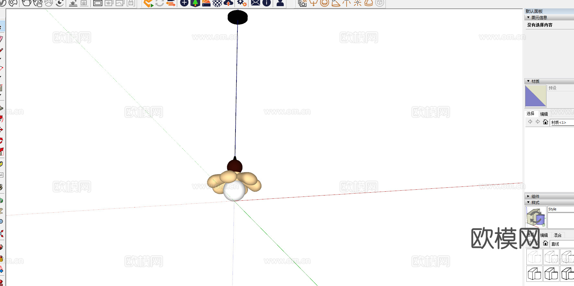Select first thin-line style thumbnail in top row

point(534,257)
